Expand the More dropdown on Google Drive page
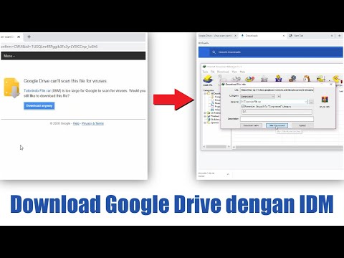This screenshot has width=344, height=258. (9, 56)
